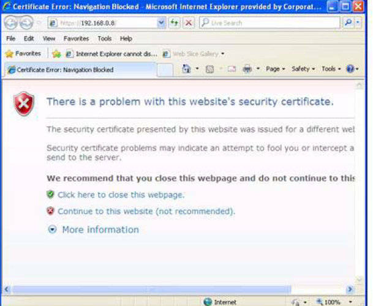Open the Help menu
Viewport: 373px width, 306px height.
coord(126,39)
